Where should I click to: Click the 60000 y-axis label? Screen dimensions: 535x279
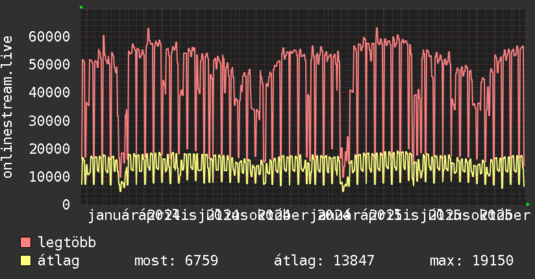coord(49,36)
